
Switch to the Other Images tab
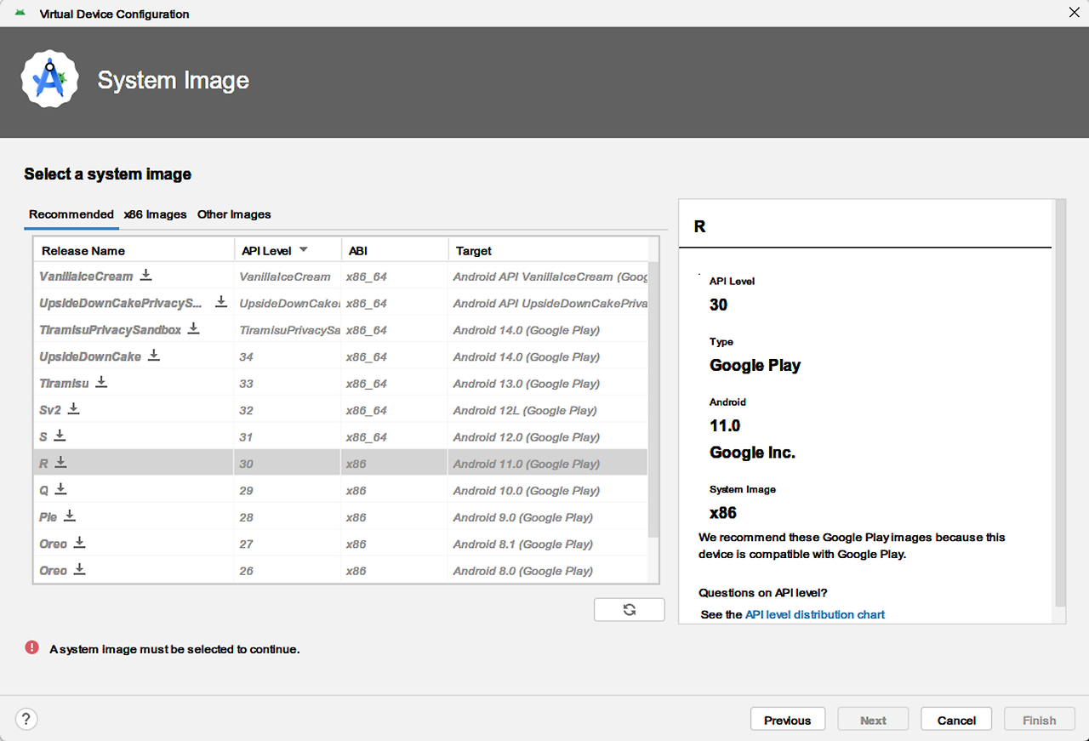pyautogui.click(x=234, y=214)
